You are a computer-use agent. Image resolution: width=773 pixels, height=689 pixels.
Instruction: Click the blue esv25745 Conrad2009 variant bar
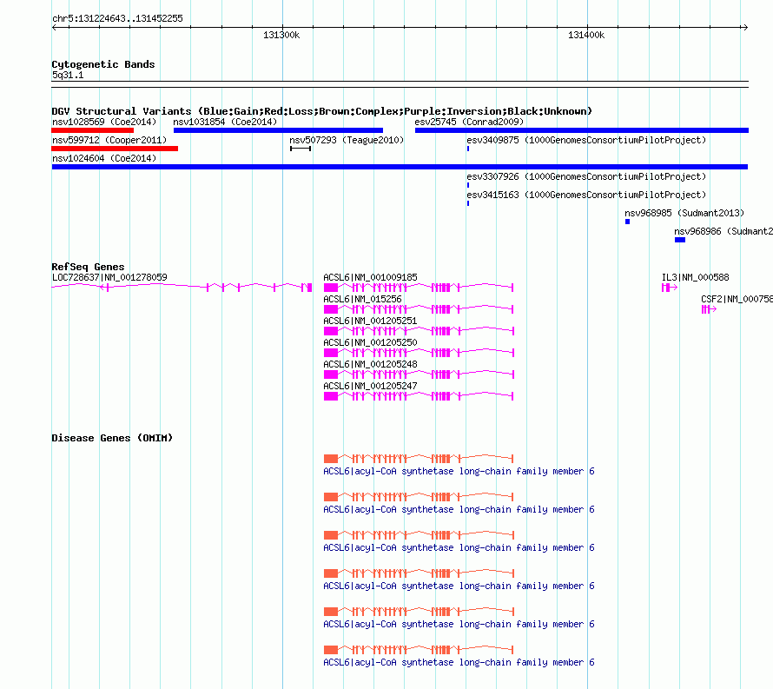[x=582, y=130]
